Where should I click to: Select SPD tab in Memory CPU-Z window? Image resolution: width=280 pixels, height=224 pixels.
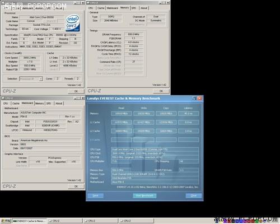pos(134,8)
